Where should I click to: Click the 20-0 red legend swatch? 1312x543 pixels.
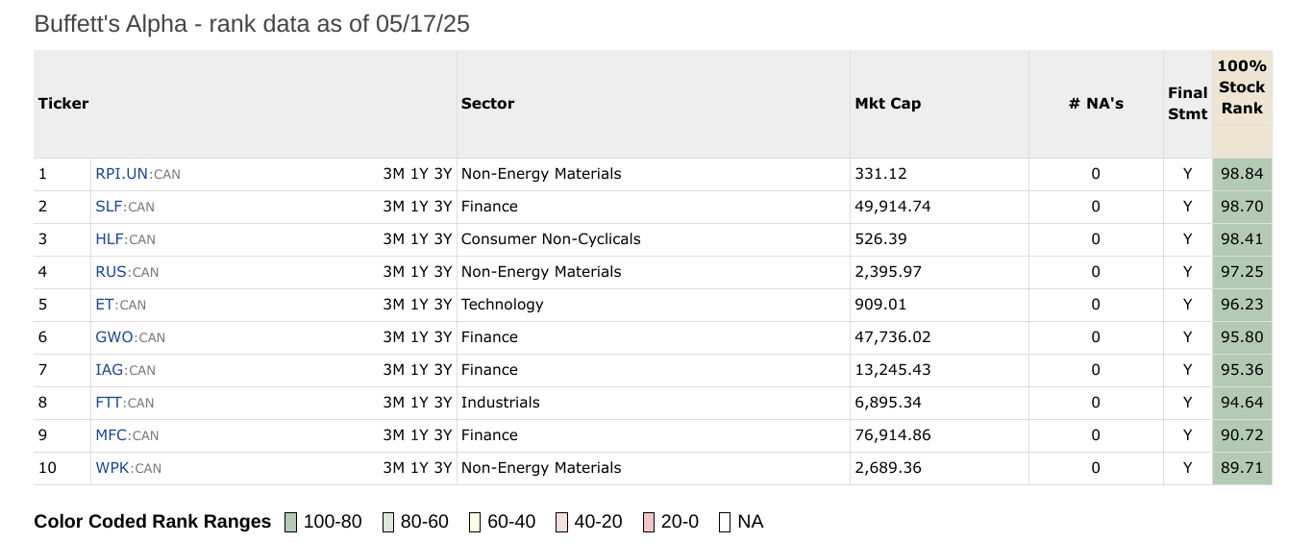coord(648,522)
